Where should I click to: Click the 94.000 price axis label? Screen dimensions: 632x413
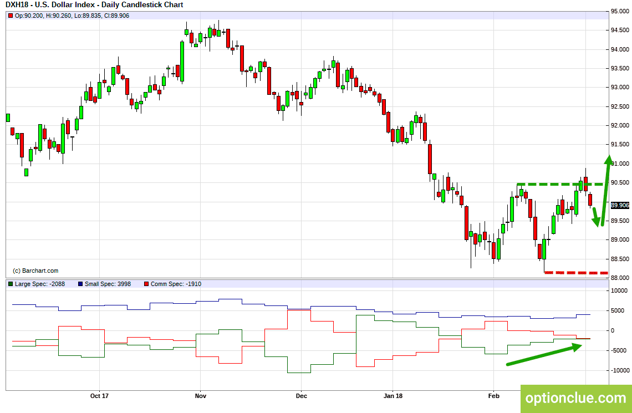point(620,49)
